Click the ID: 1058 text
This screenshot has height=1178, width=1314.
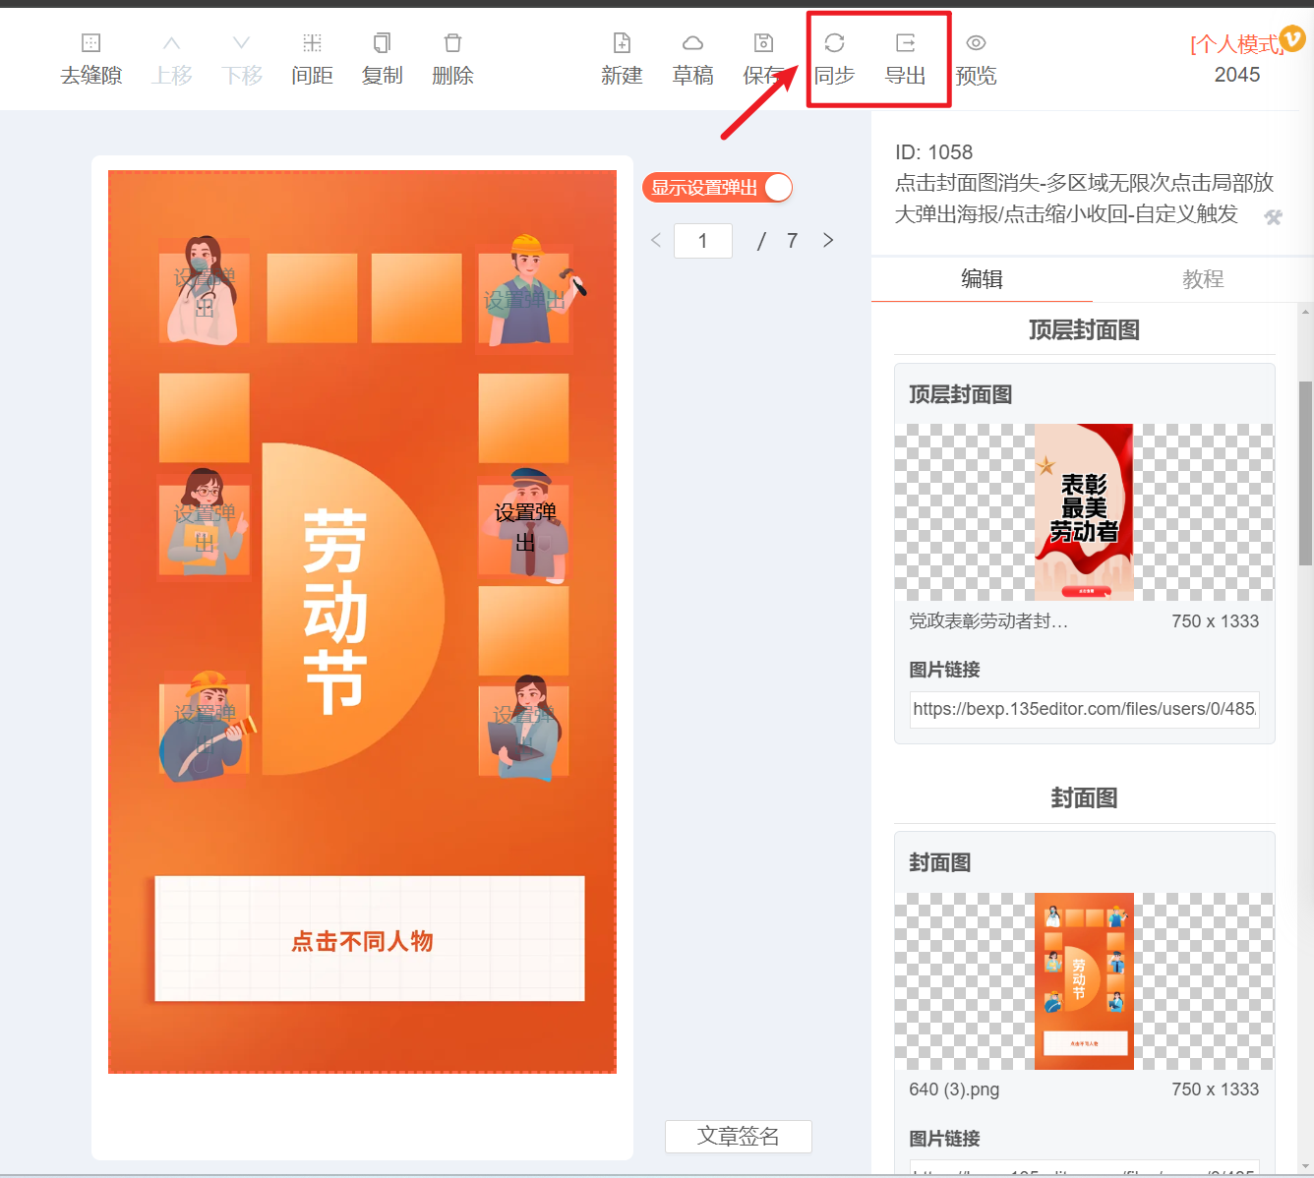933,152
